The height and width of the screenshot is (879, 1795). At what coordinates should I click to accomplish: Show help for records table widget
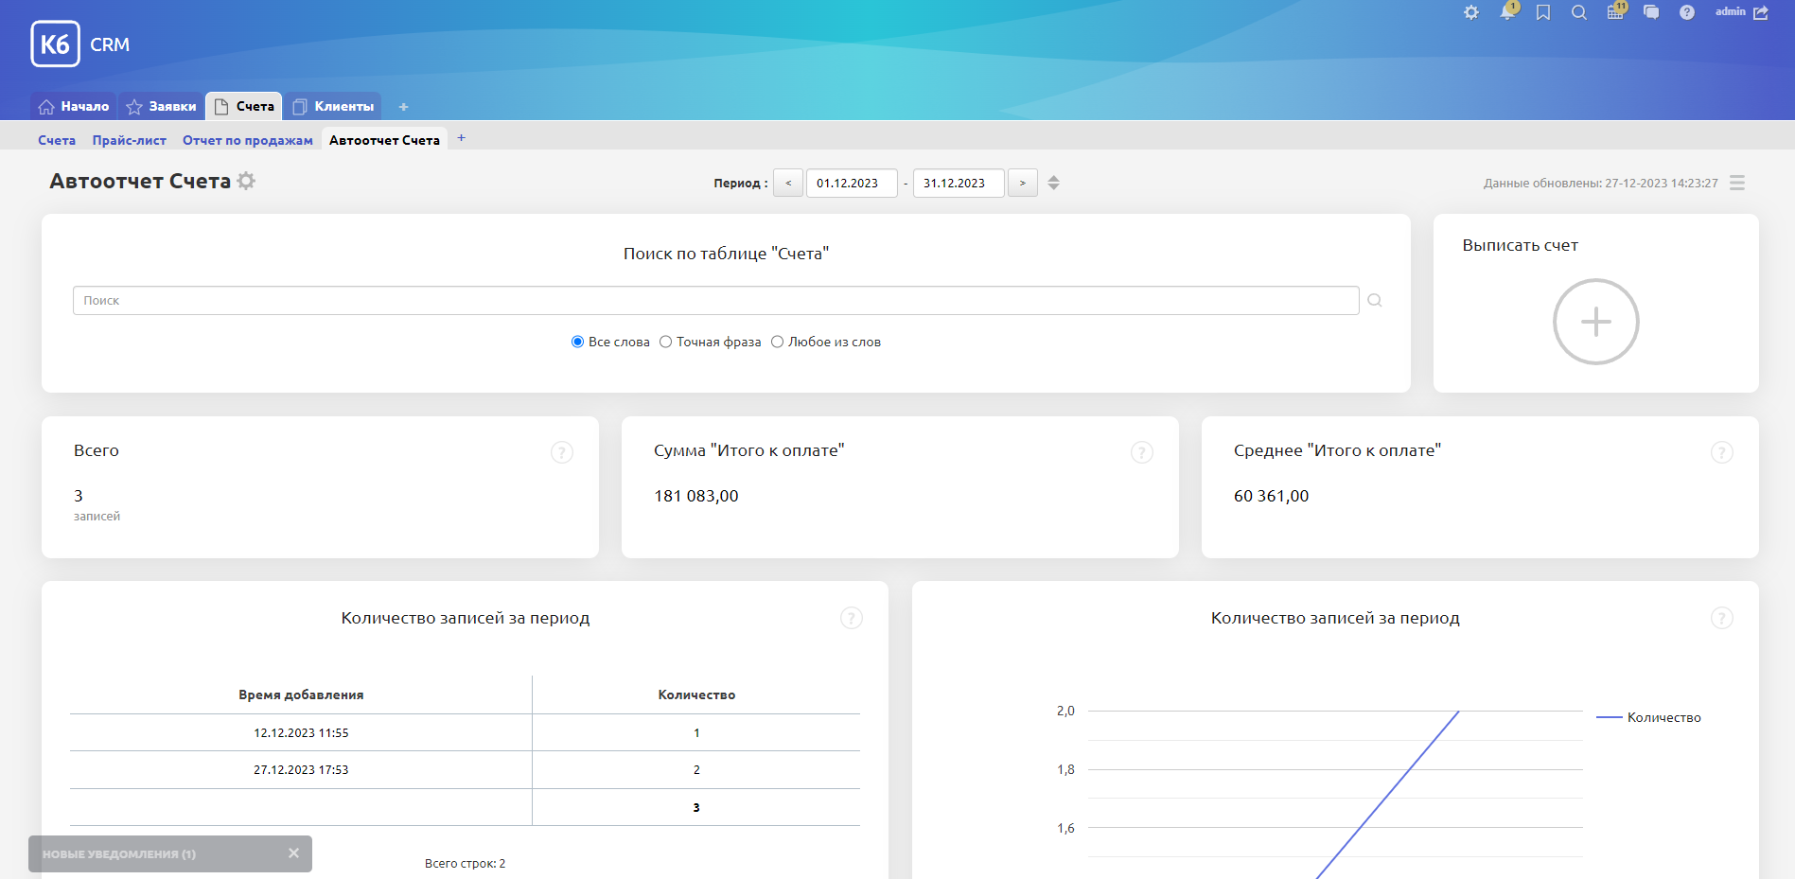click(x=852, y=618)
